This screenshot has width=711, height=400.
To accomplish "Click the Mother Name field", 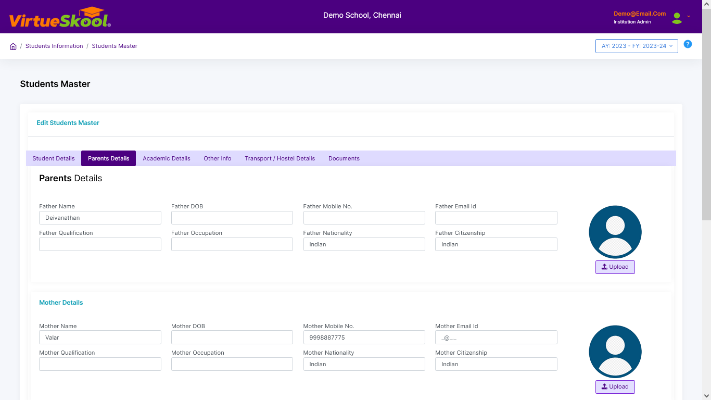I will (x=100, y=337).
